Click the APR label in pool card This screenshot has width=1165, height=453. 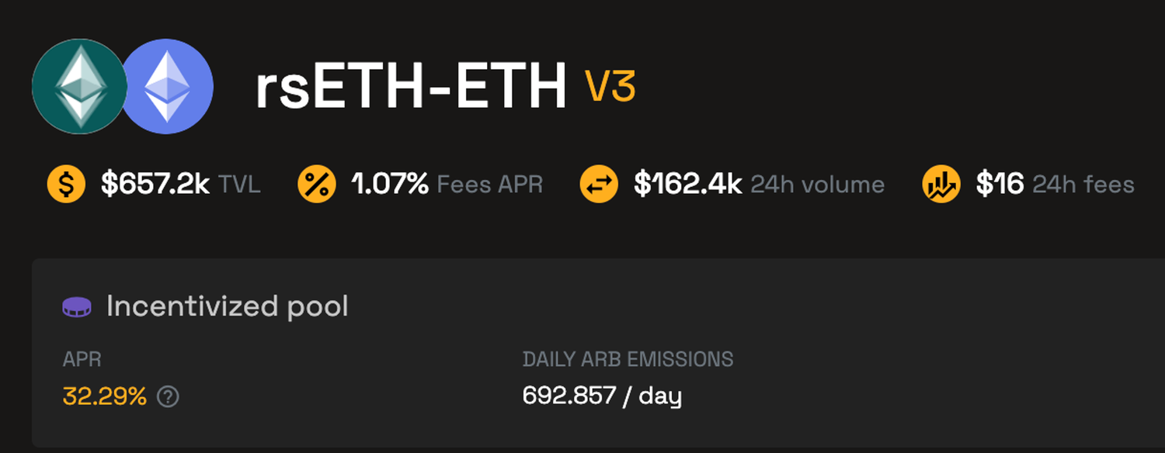82,359
